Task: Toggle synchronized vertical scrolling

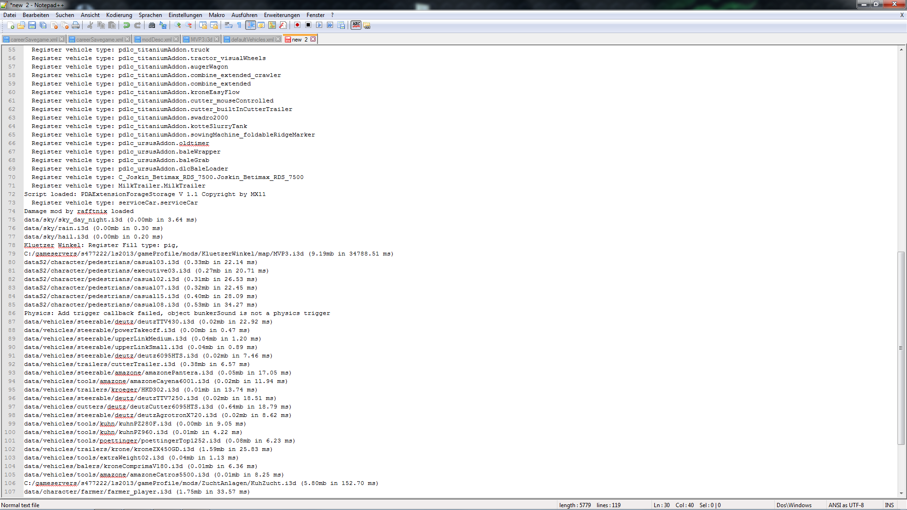Action: point(203,25)
